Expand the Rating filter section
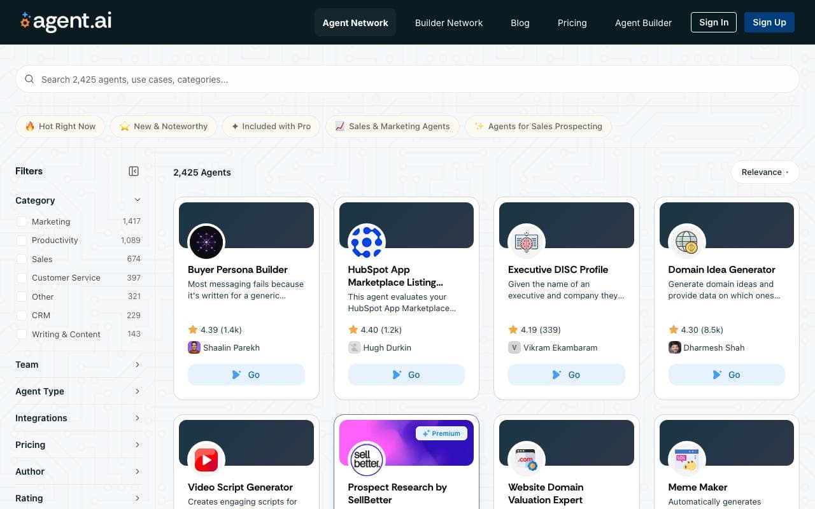The width and height of the screenshot is (815, 509). tap(78, 498)
